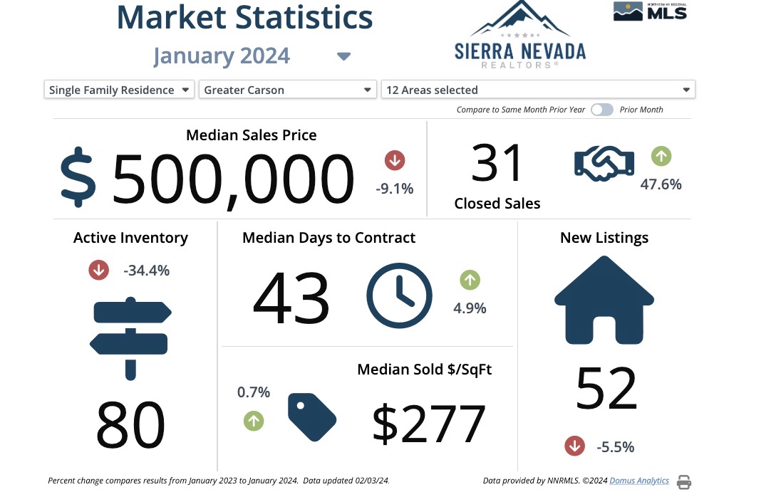
Task: Select the house icon under New Listings
Action: 604,298
